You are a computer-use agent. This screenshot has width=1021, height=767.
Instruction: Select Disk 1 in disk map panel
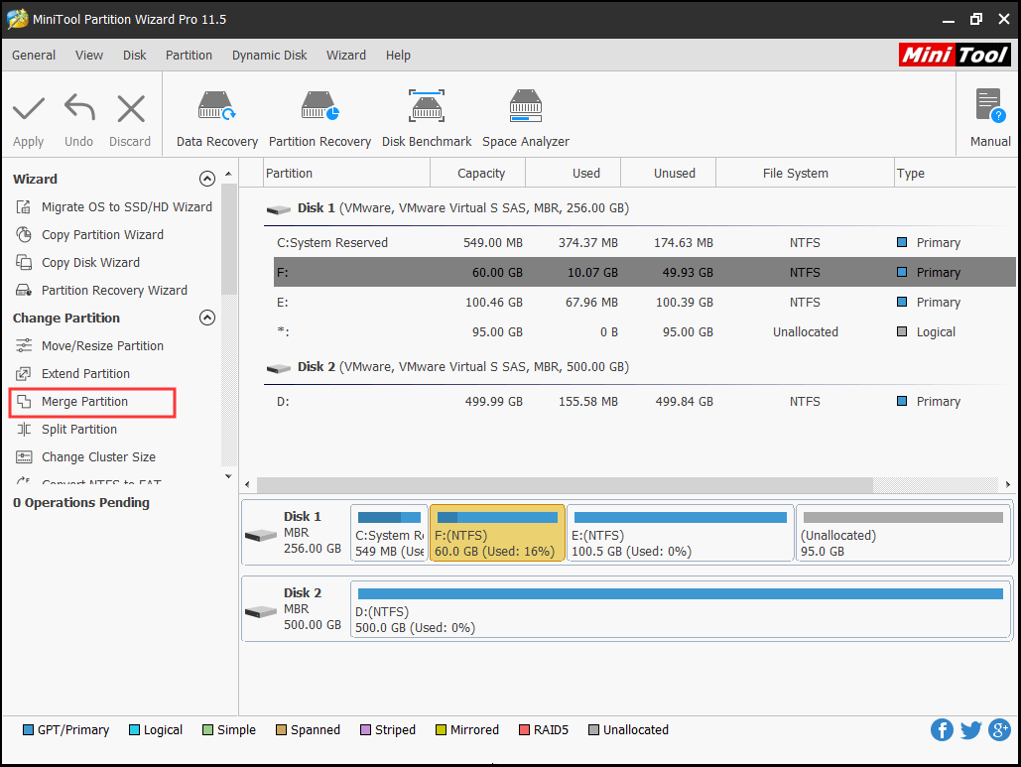[295, 533]
